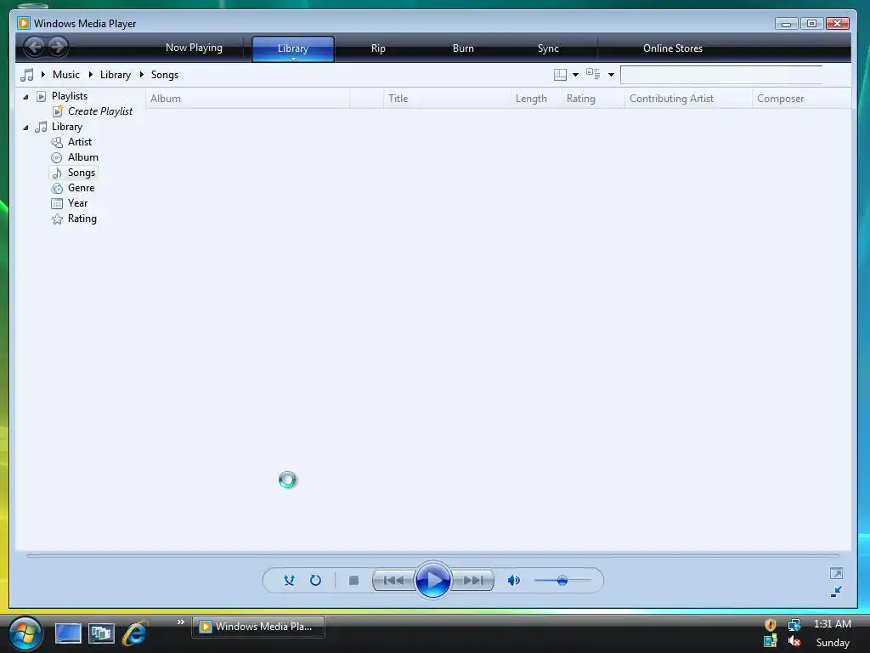The width and height of the screenshot is (870, 653).
Task: Click the Layout options icon
Action: click(561, 75)
